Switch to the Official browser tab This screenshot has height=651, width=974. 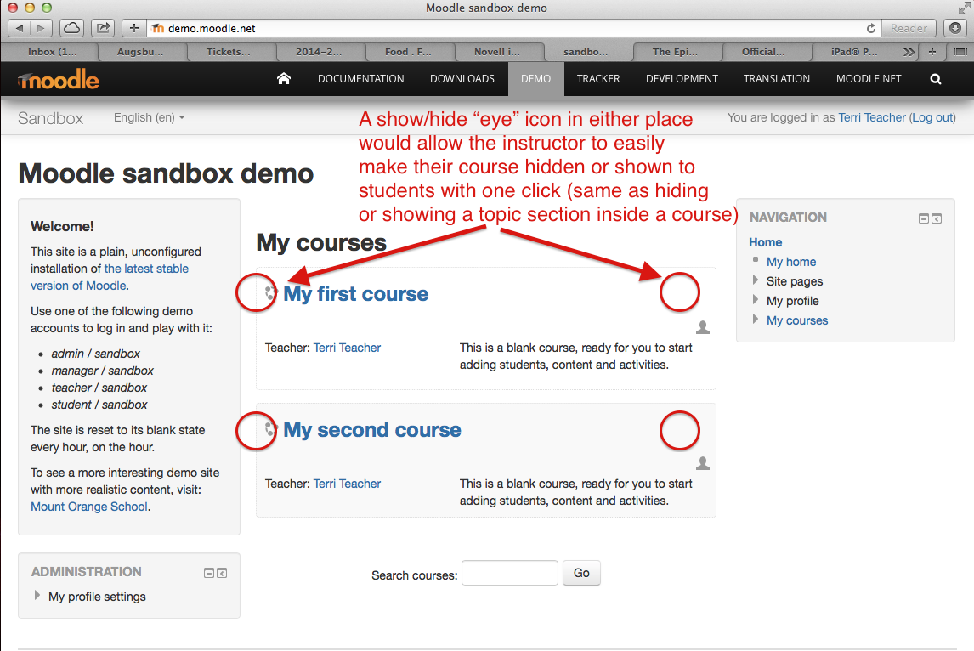tap(763, 52)
